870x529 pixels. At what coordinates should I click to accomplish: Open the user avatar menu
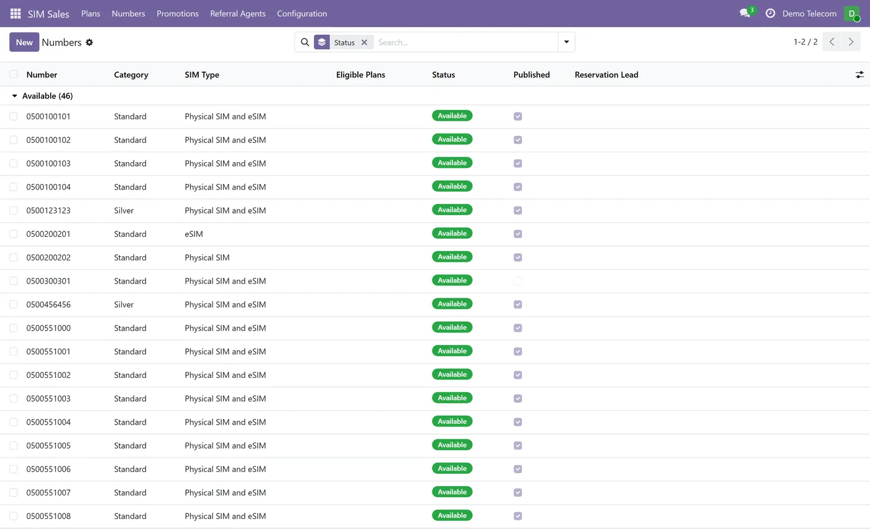[x=852, y=14]
